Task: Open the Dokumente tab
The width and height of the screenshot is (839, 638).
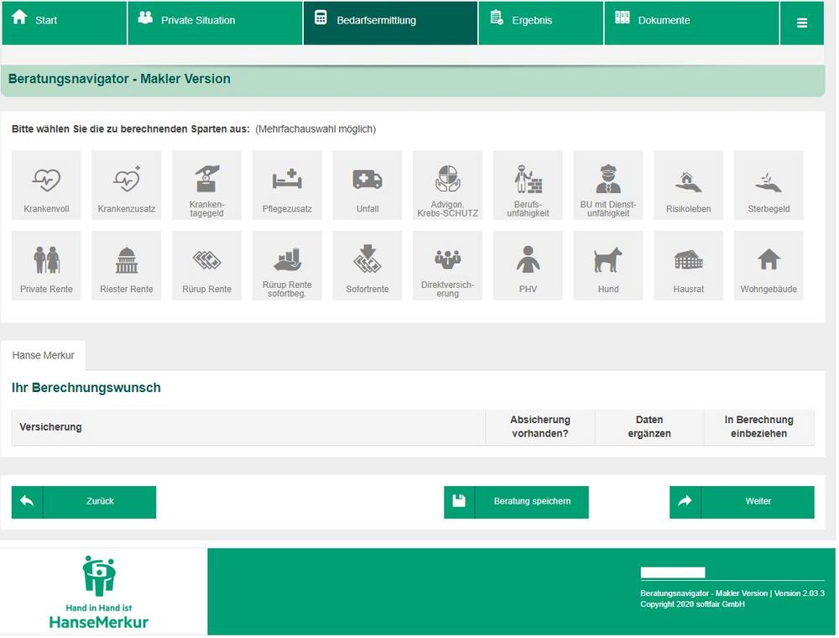Action: point(692,23)
